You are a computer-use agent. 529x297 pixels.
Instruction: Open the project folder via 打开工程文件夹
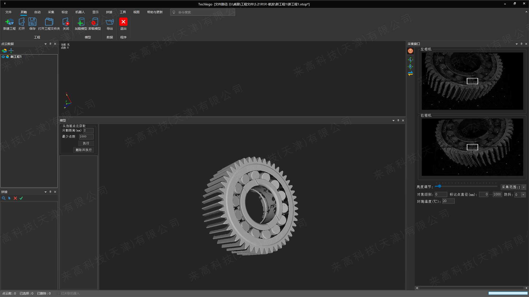[49, 22]
